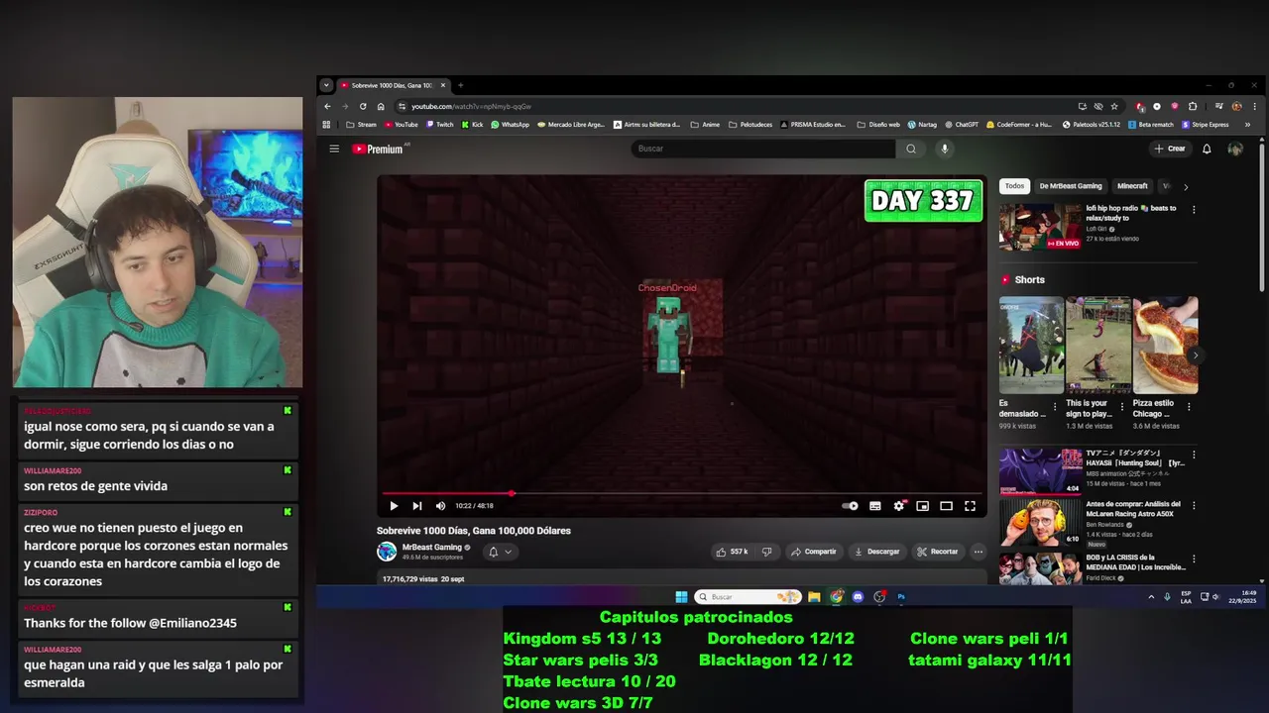This screenshot has width=1269, height=713.
Task: Show more Shorts with the next arrow
Action: click(1195, 355)
